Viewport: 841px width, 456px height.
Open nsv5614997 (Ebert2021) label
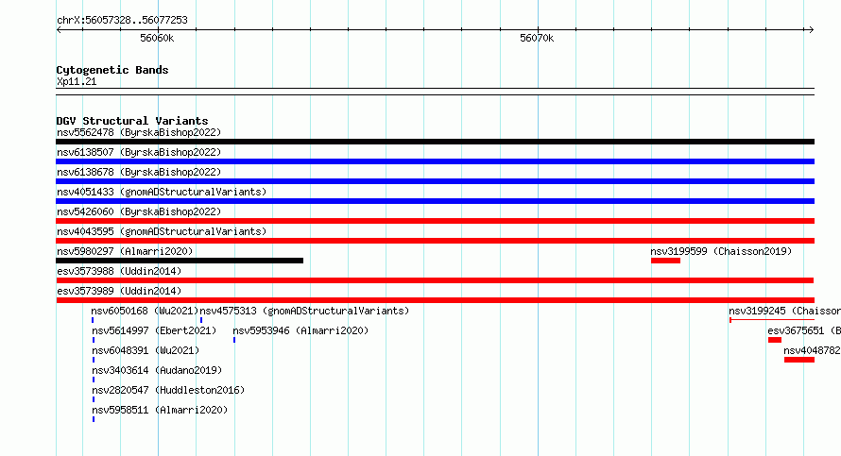tap(154, 330)
